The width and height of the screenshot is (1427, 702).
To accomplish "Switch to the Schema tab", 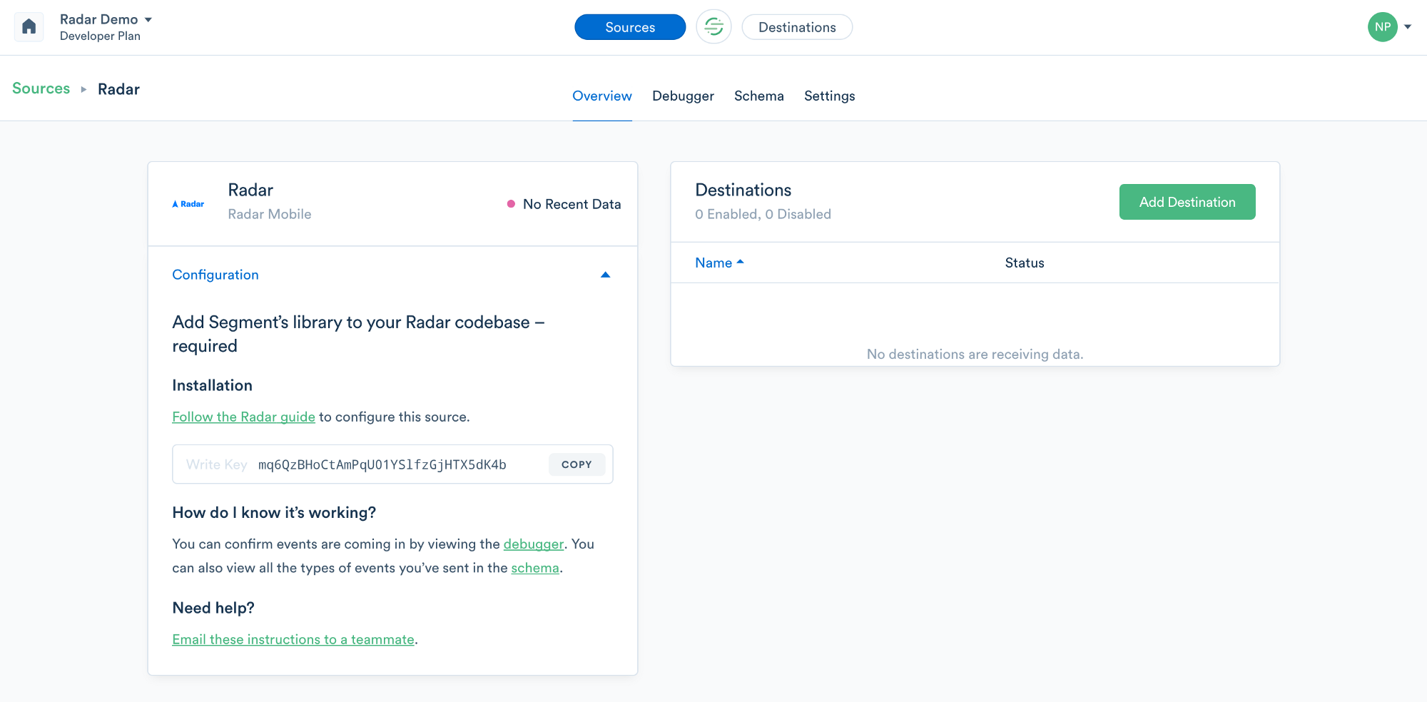I will [759, 96].
